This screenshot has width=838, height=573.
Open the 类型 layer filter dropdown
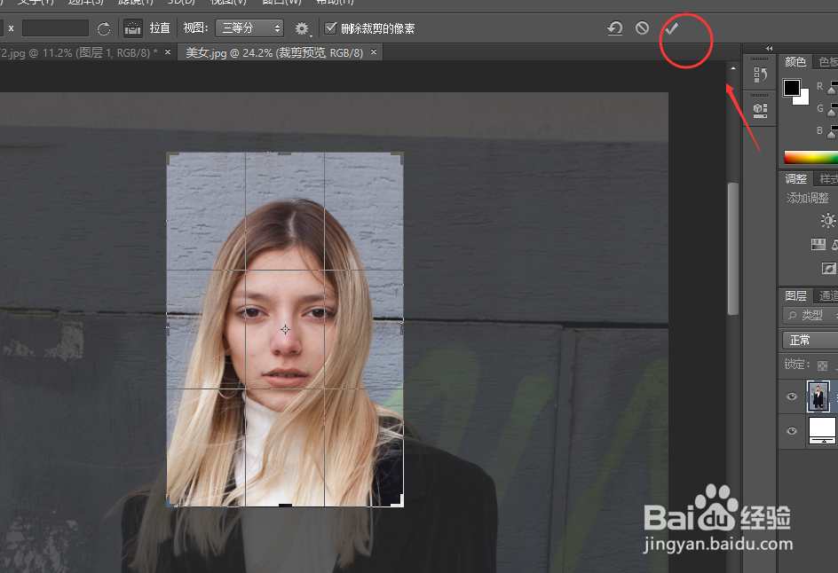810,315
